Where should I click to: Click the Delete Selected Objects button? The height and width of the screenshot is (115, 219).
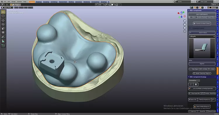click(202, 73)
